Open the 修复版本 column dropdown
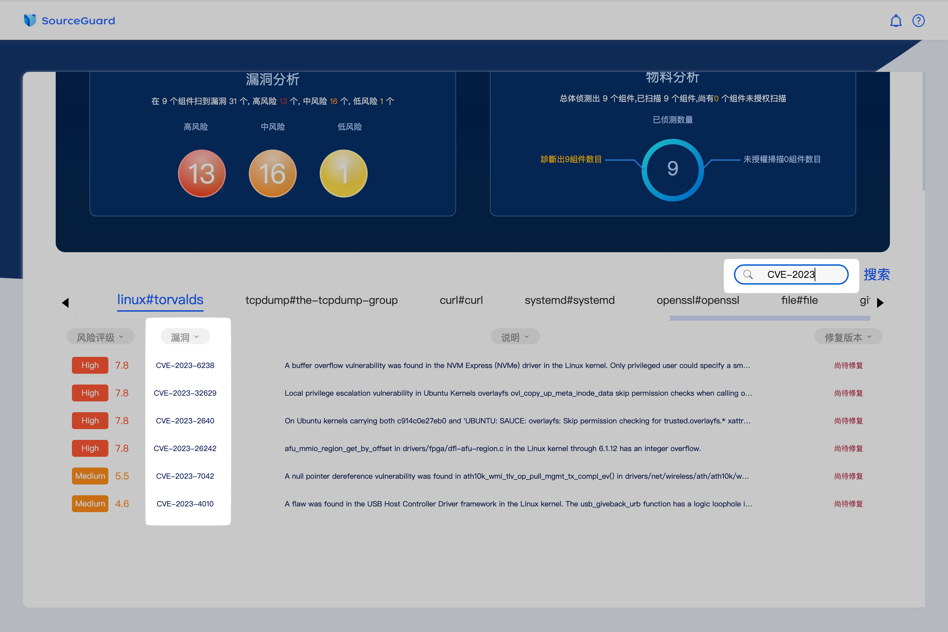This screenshot has height=632, width=948. coord(848,337)
